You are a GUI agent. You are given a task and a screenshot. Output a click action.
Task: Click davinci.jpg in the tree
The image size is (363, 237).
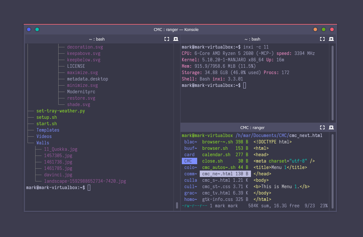[x=58, y=175]
